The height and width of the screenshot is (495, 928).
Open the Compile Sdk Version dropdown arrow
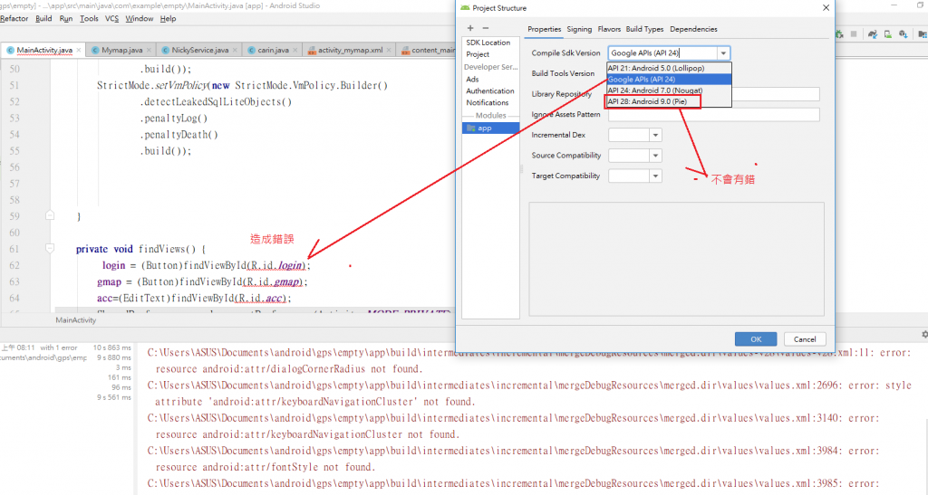[x=723, y=53]
